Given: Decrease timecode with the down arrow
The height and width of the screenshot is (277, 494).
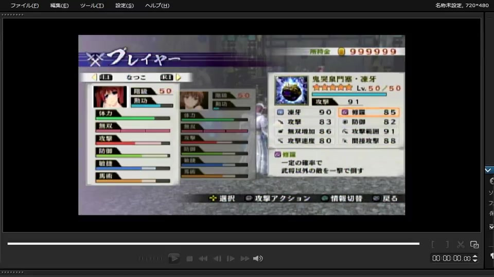Looking at the screenshot, I should [x=475, y=261].
